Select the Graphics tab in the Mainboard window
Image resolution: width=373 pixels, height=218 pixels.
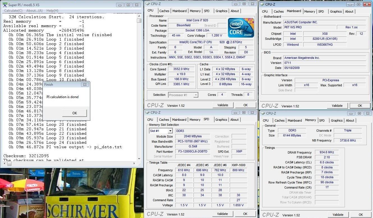tap(336, 11)
